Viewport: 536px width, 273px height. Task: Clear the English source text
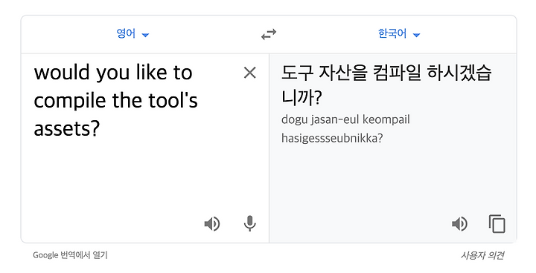tap(250, 73)
